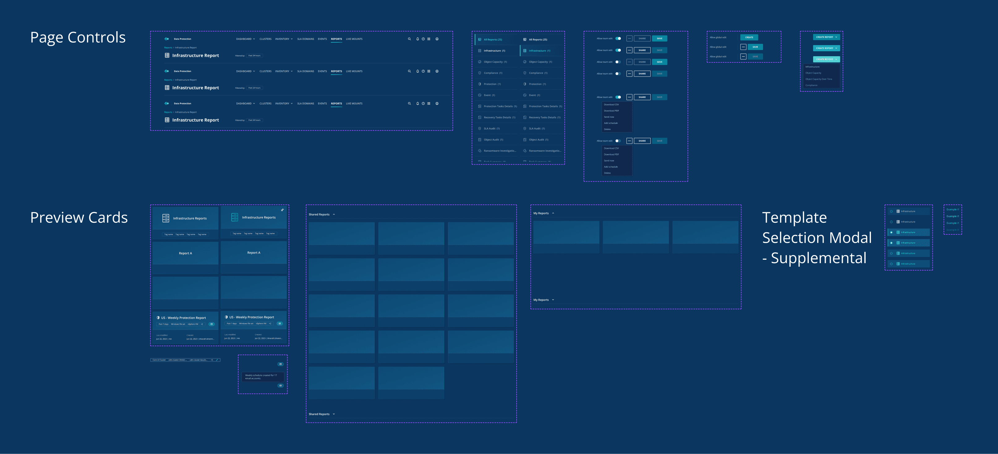Open LIVE MOUNTS in the middle Data Protection header

(354, 71)
